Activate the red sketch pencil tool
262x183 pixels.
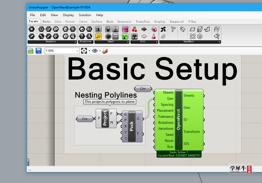tap(105, 51)
